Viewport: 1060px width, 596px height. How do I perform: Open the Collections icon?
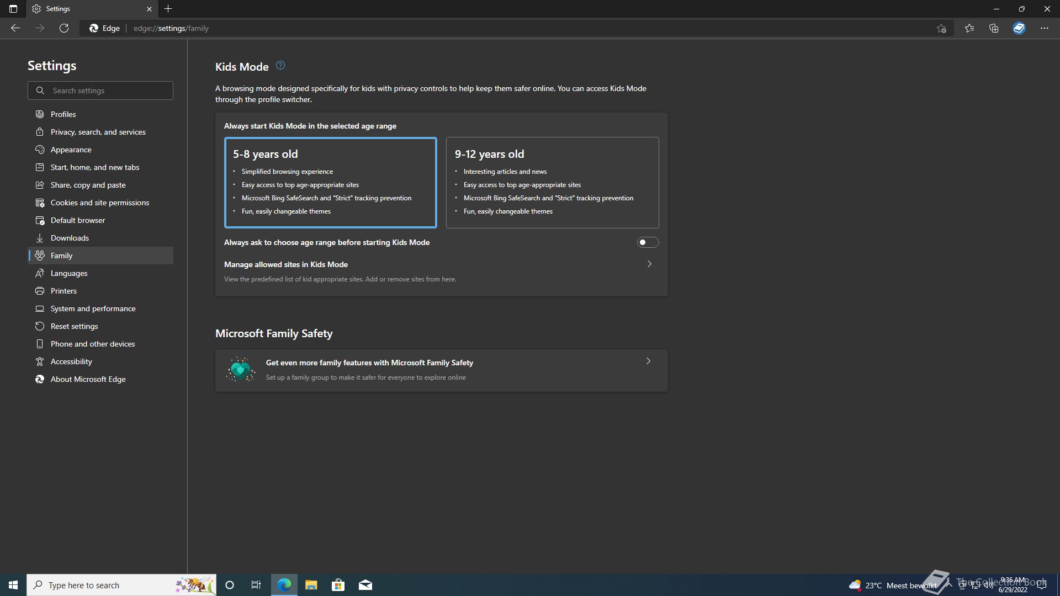pyautogui.click(x=994, y=28)
